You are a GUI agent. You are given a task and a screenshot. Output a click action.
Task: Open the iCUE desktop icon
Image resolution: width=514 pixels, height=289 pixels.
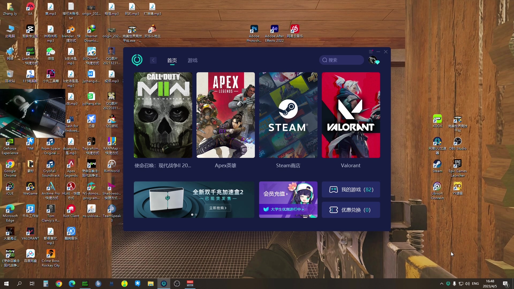pyautogui.click(x=10, y=189)
